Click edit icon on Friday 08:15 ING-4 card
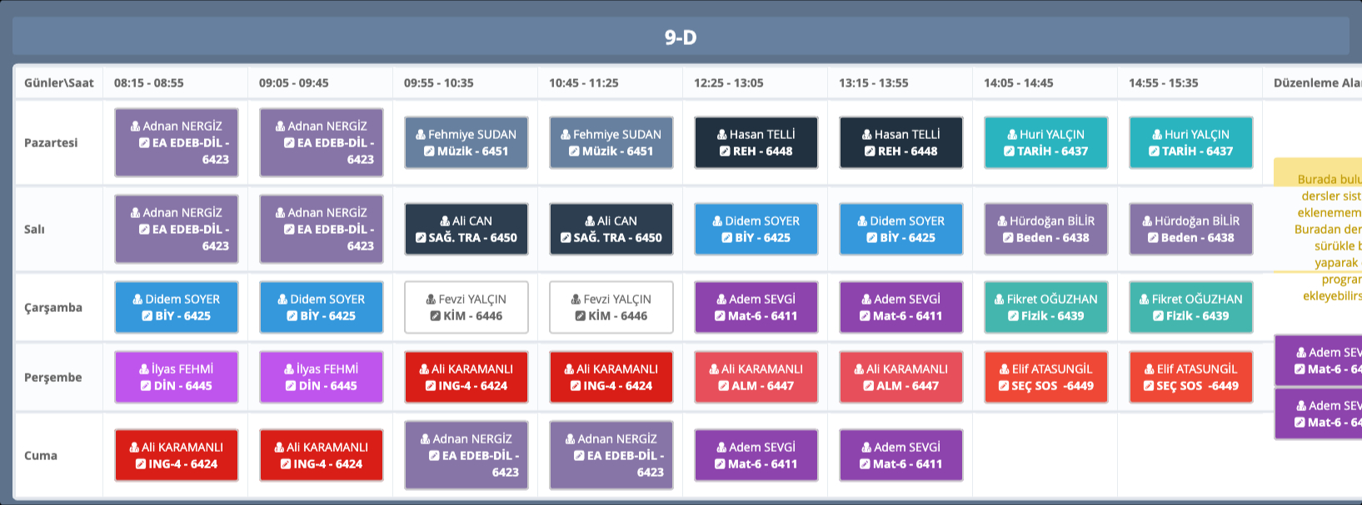This screenshot has width=1362, height=505. 141,464
